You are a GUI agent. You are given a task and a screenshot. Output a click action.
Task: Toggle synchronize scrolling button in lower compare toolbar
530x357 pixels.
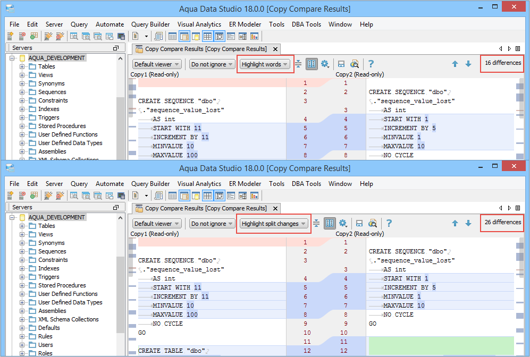coord(330,223)
